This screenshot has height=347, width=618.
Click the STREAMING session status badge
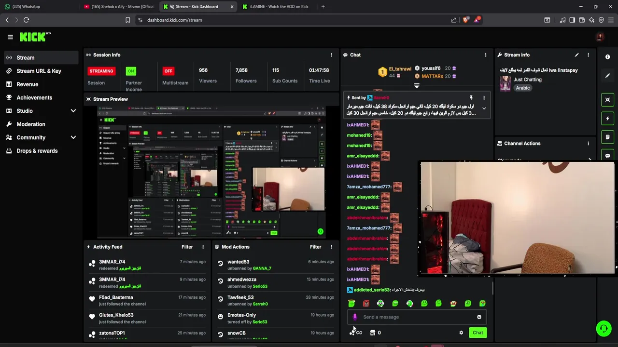click(x=101, y=71)
